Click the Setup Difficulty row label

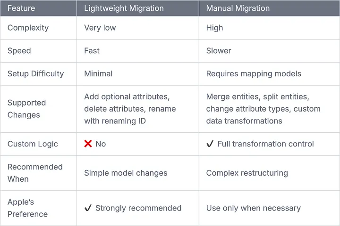(35, 73)
